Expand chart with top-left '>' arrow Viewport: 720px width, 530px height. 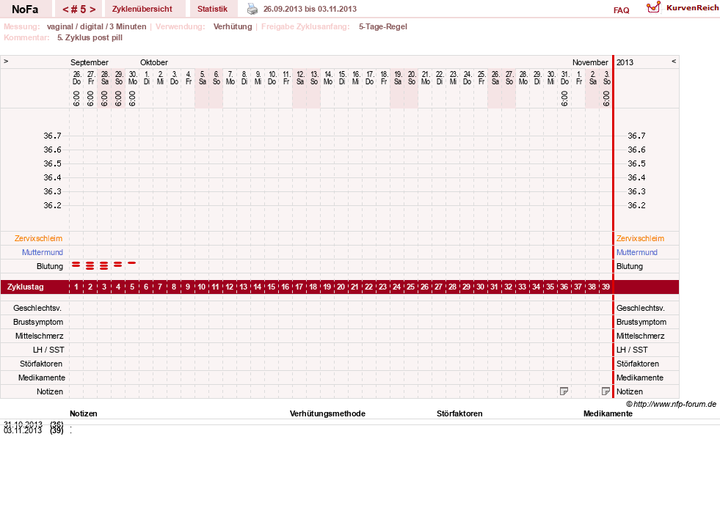(x=6, y=61)
